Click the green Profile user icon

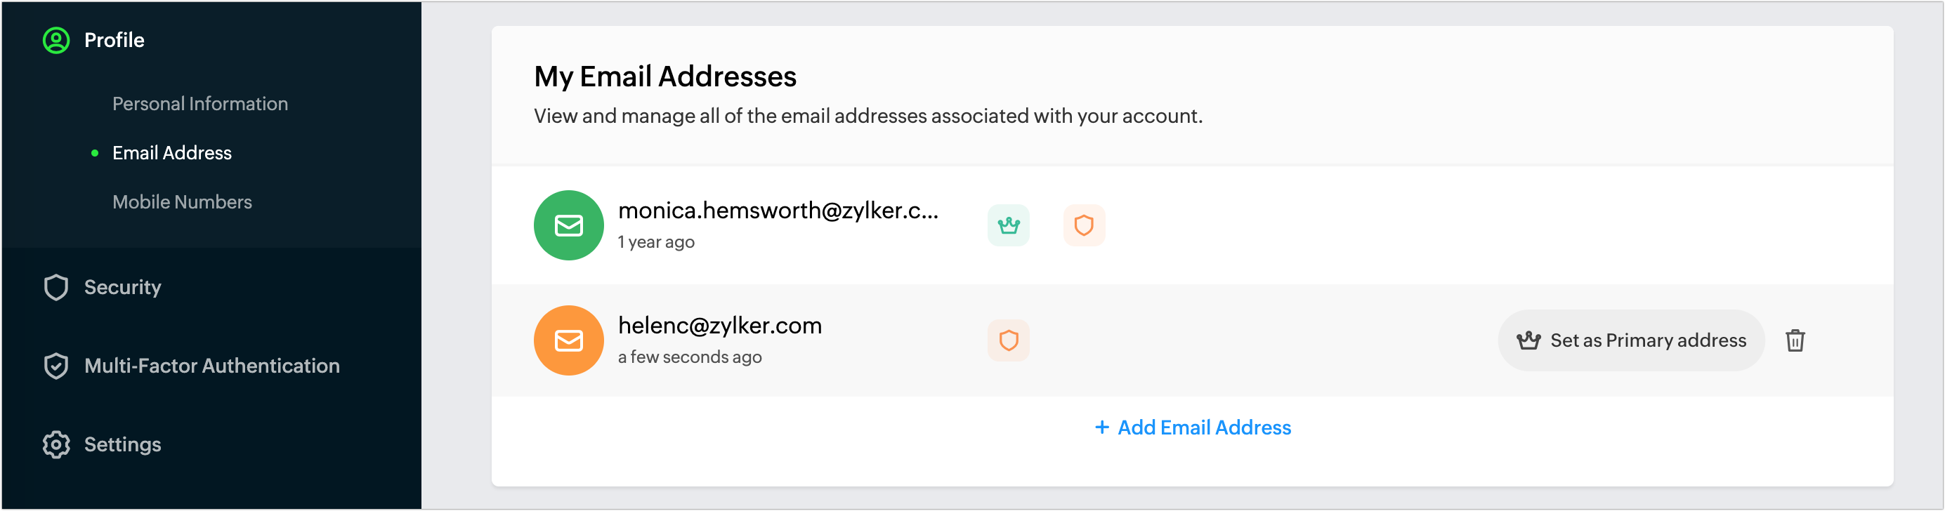click(x=56, y=40)
